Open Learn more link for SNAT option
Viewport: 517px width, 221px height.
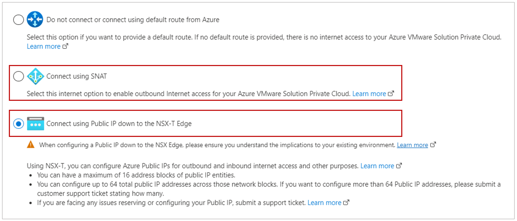369,94
